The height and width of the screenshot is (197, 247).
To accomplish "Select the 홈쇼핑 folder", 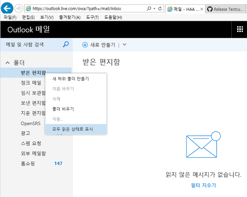I will pos(28,163).
